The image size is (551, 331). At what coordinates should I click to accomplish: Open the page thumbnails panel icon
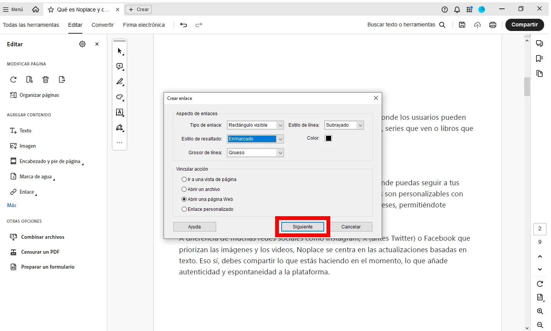[540, 74]
